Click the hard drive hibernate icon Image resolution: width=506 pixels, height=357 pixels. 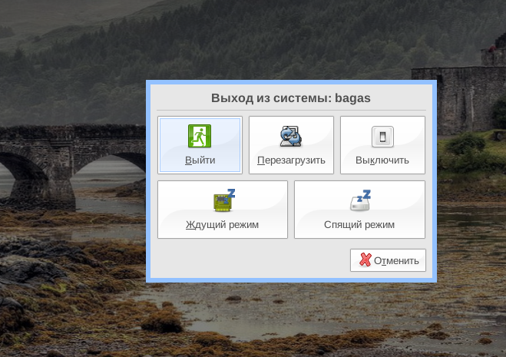click(x=360, y=200)
